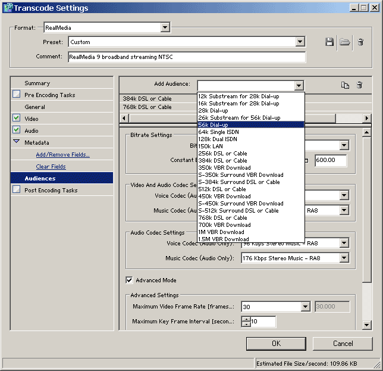Image resolution: width=383 pixels, height=371 pixels.
Task: Click the delete preset trash icon
Action: tap(360, 42)
